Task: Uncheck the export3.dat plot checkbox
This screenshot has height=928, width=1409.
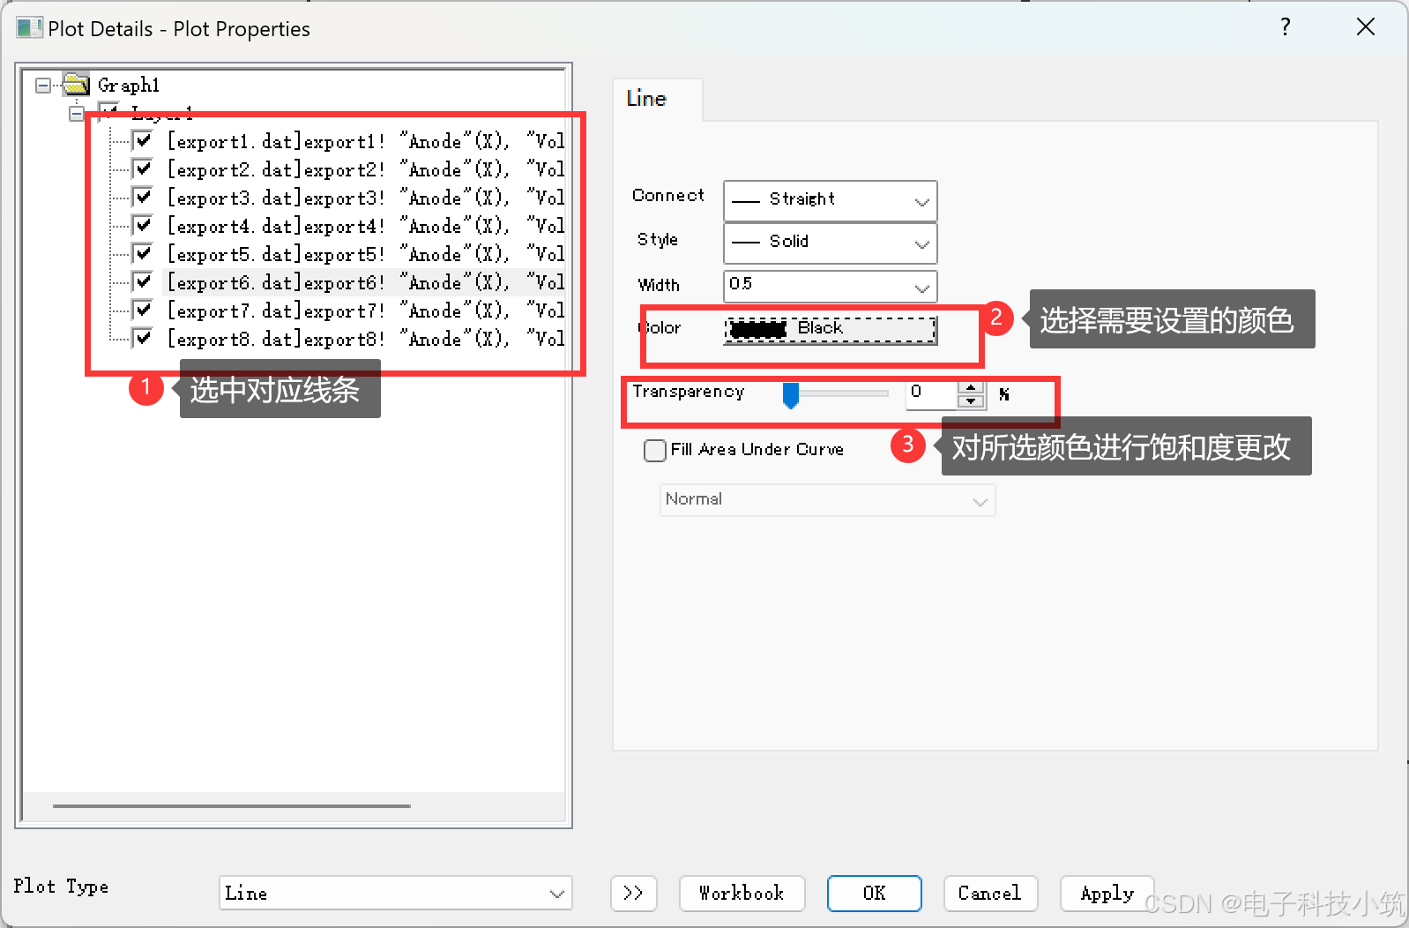Action: [142, 197]
